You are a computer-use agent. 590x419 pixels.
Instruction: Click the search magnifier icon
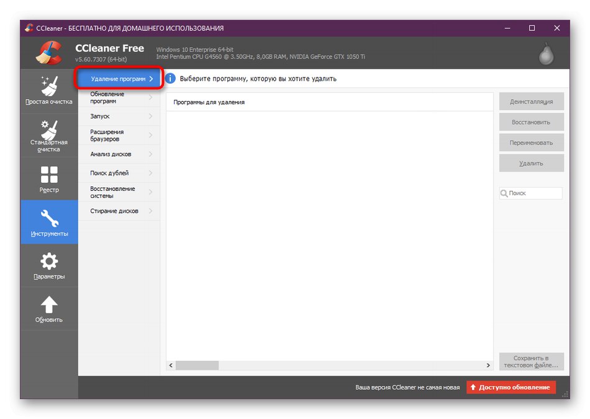(x=504, y=193)
